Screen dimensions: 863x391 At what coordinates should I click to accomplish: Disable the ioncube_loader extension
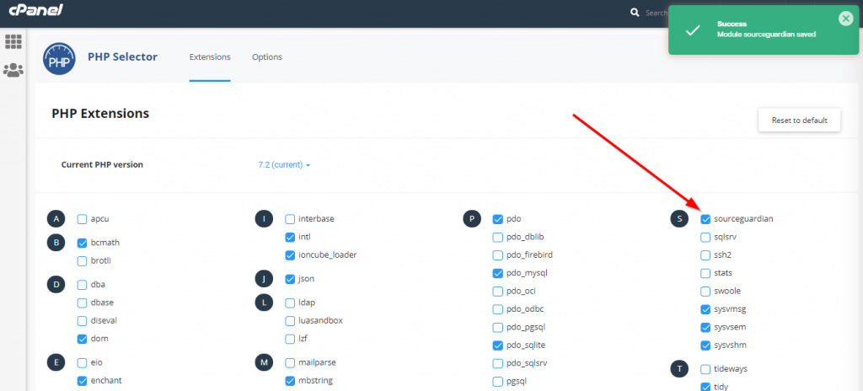pos(290,255)
